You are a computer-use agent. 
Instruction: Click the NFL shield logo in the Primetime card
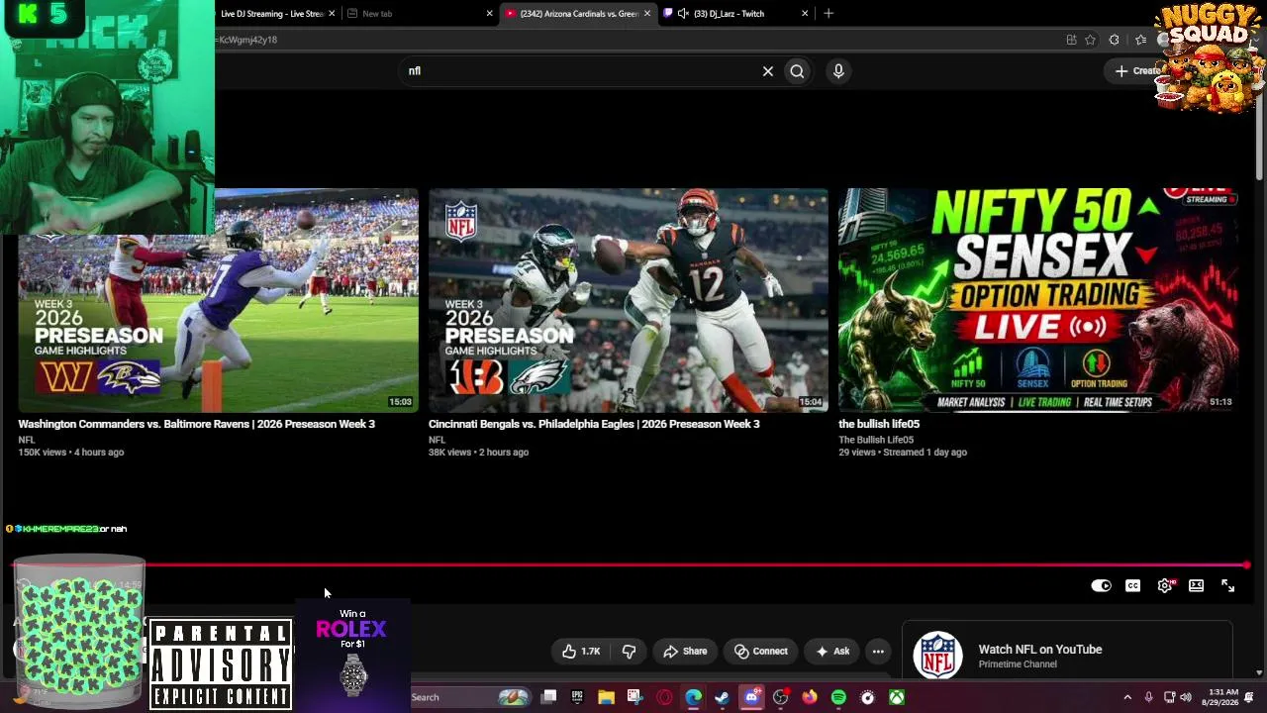click(x=937, y=655)
